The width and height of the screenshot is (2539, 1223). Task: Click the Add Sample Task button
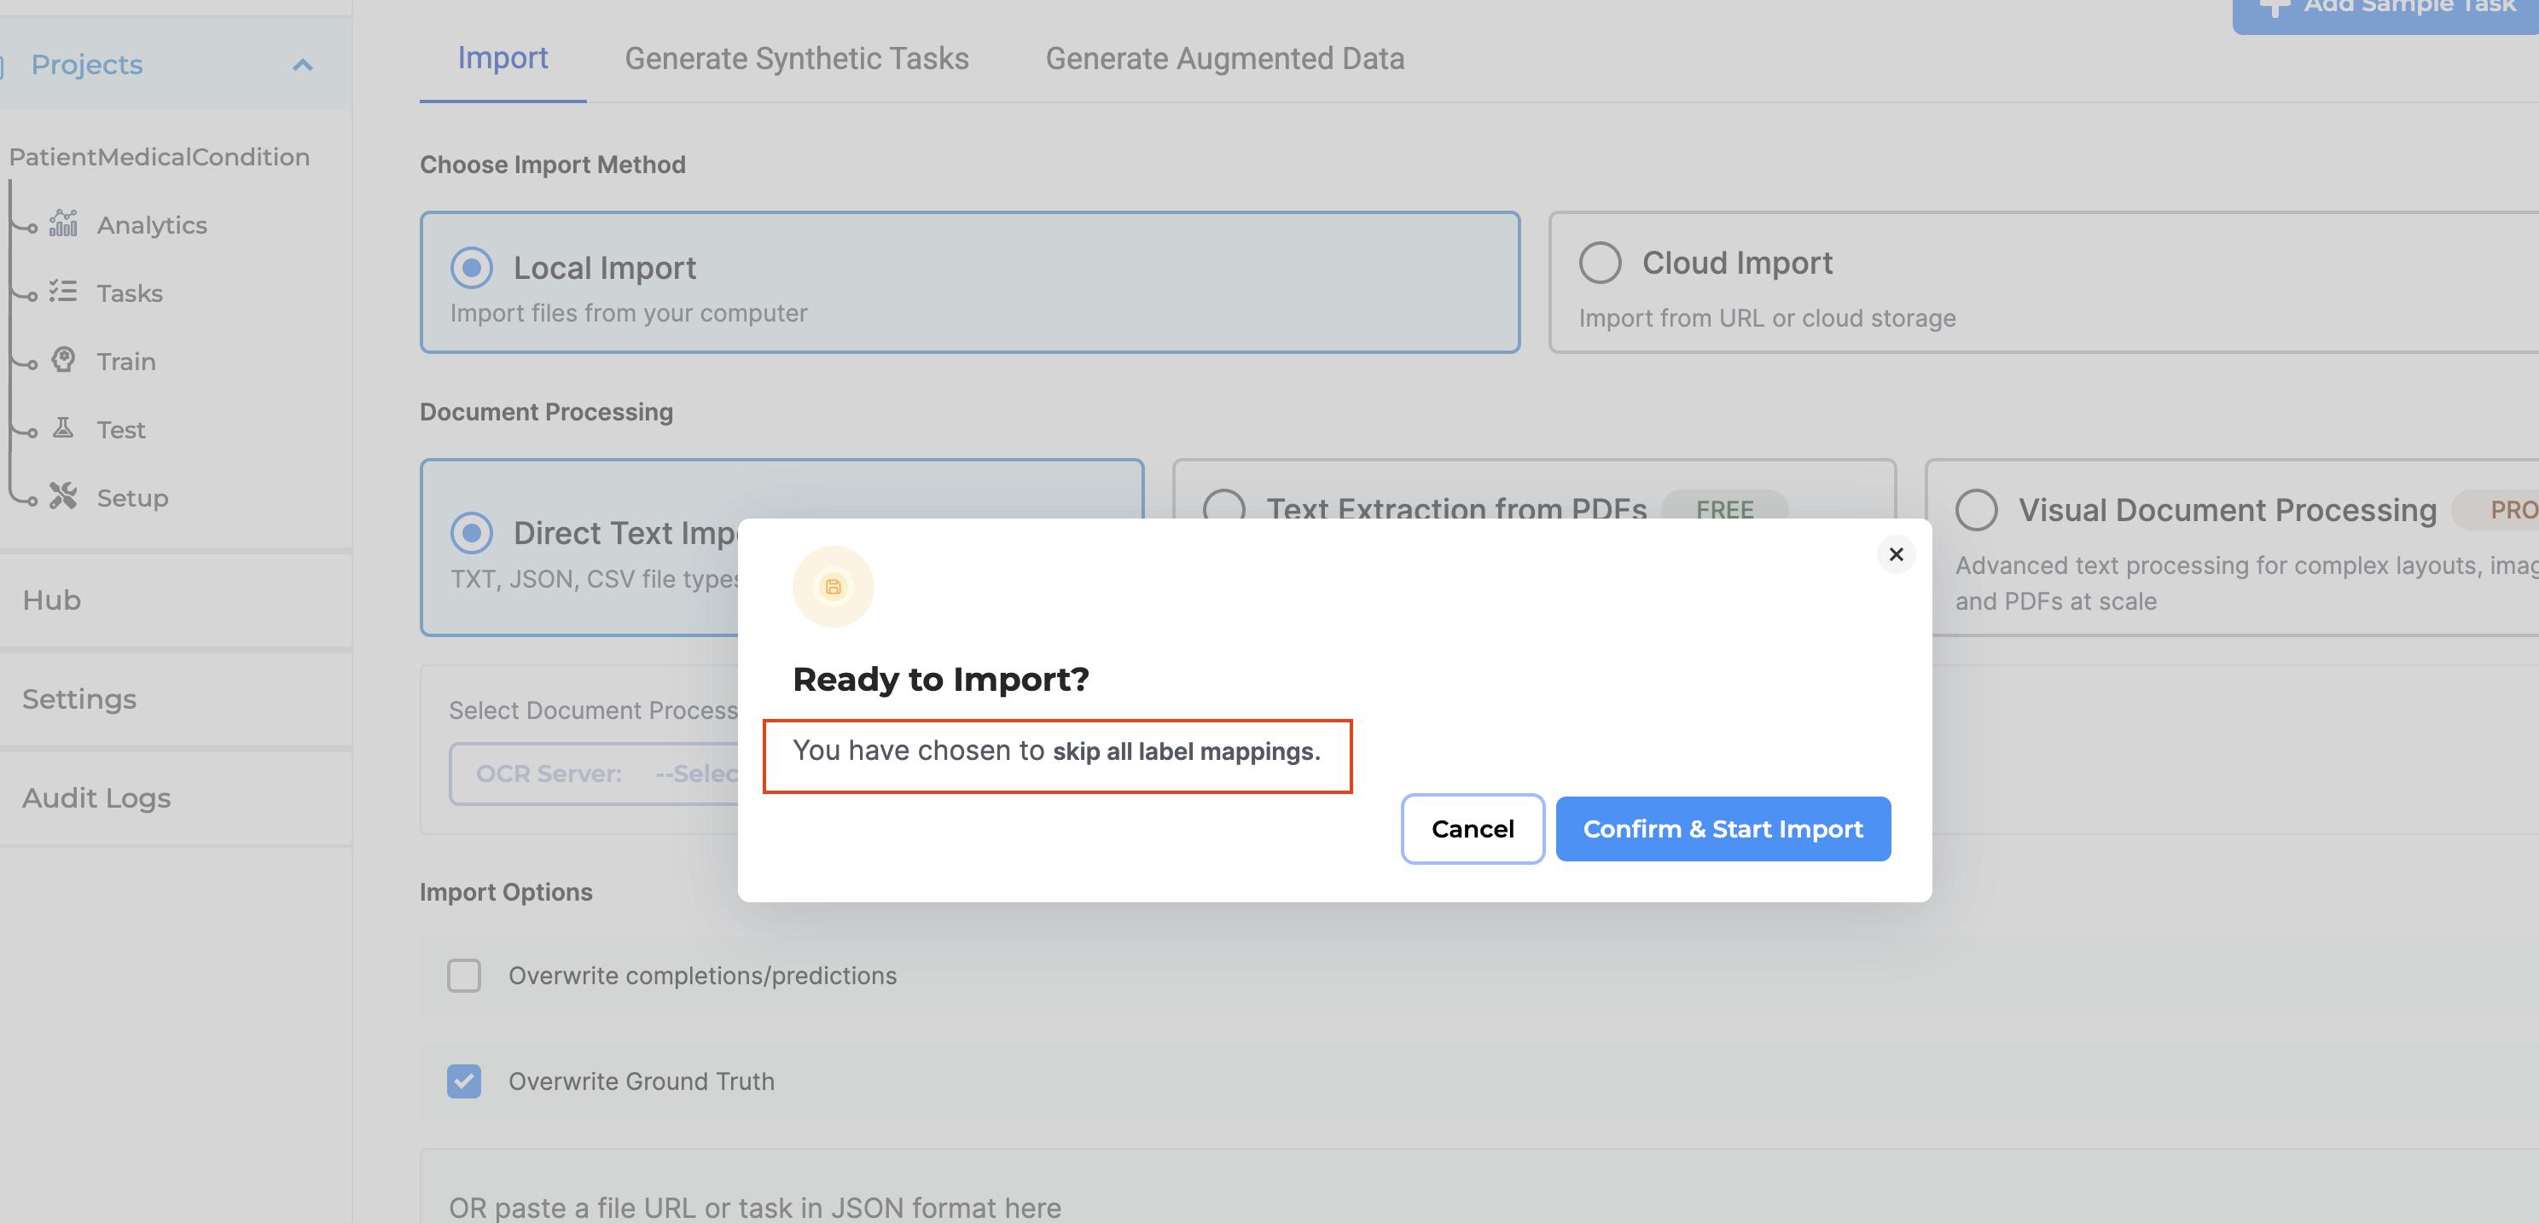[2385, 10]
